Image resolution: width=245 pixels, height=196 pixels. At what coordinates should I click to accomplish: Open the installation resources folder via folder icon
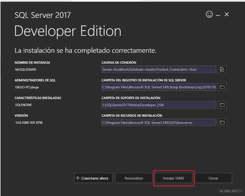[222, 122]
